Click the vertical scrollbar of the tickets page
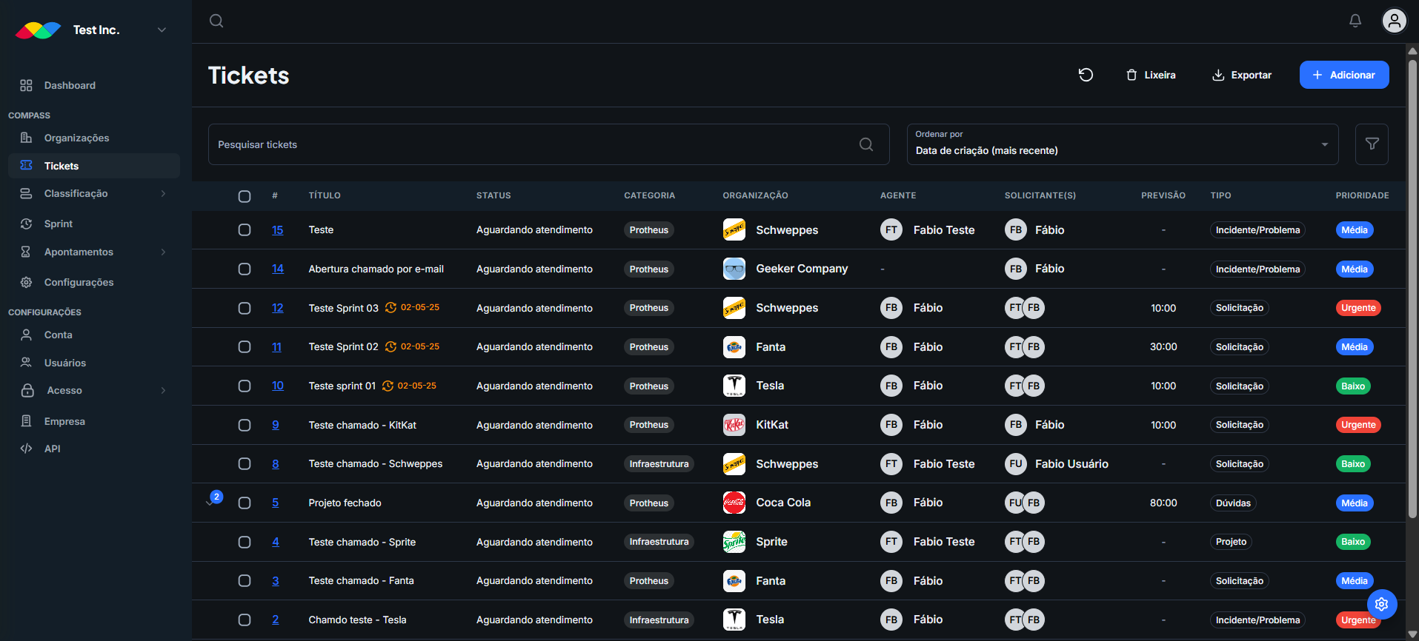The image size is (1419, 641). point(1412,289)
